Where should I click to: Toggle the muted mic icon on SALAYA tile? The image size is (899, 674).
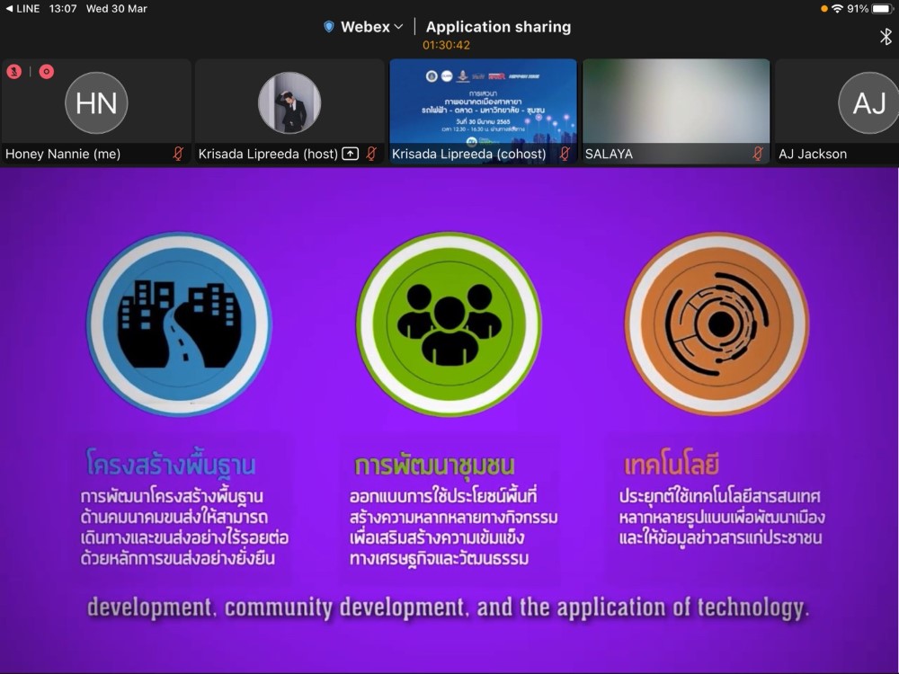pos(758,154)
